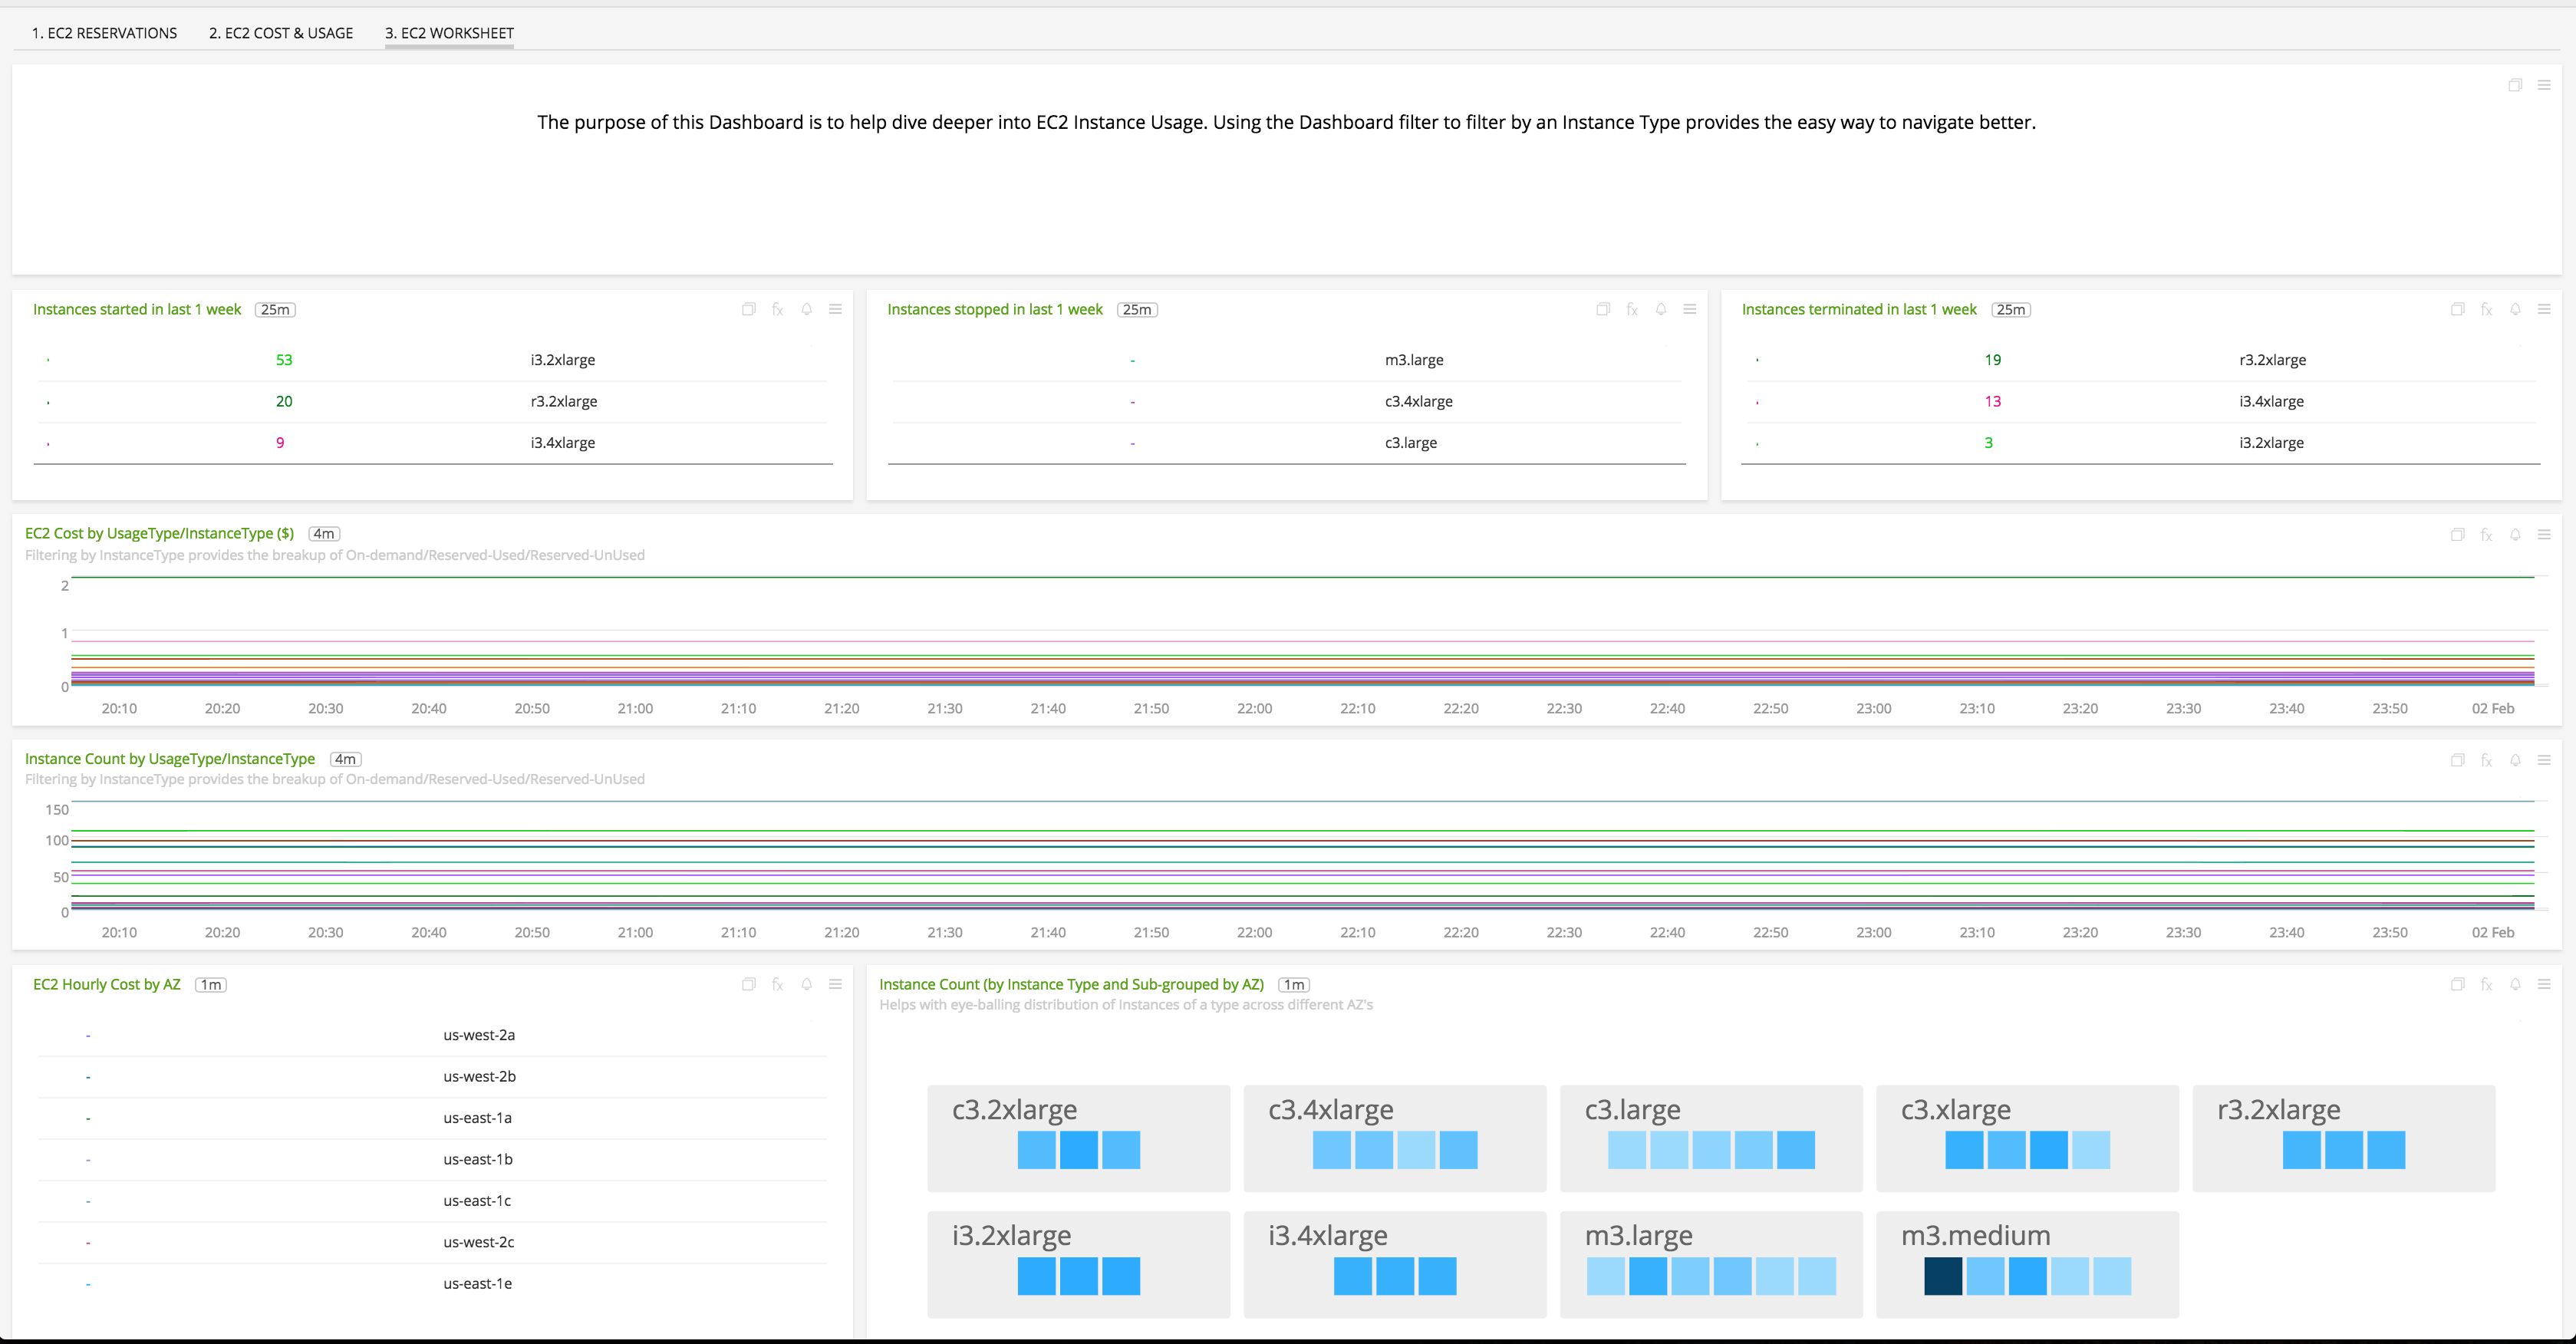Click copy icon on EC2 Hourly Cost panel
The height and width of the screenshot is (1344, 2576).
748,985
